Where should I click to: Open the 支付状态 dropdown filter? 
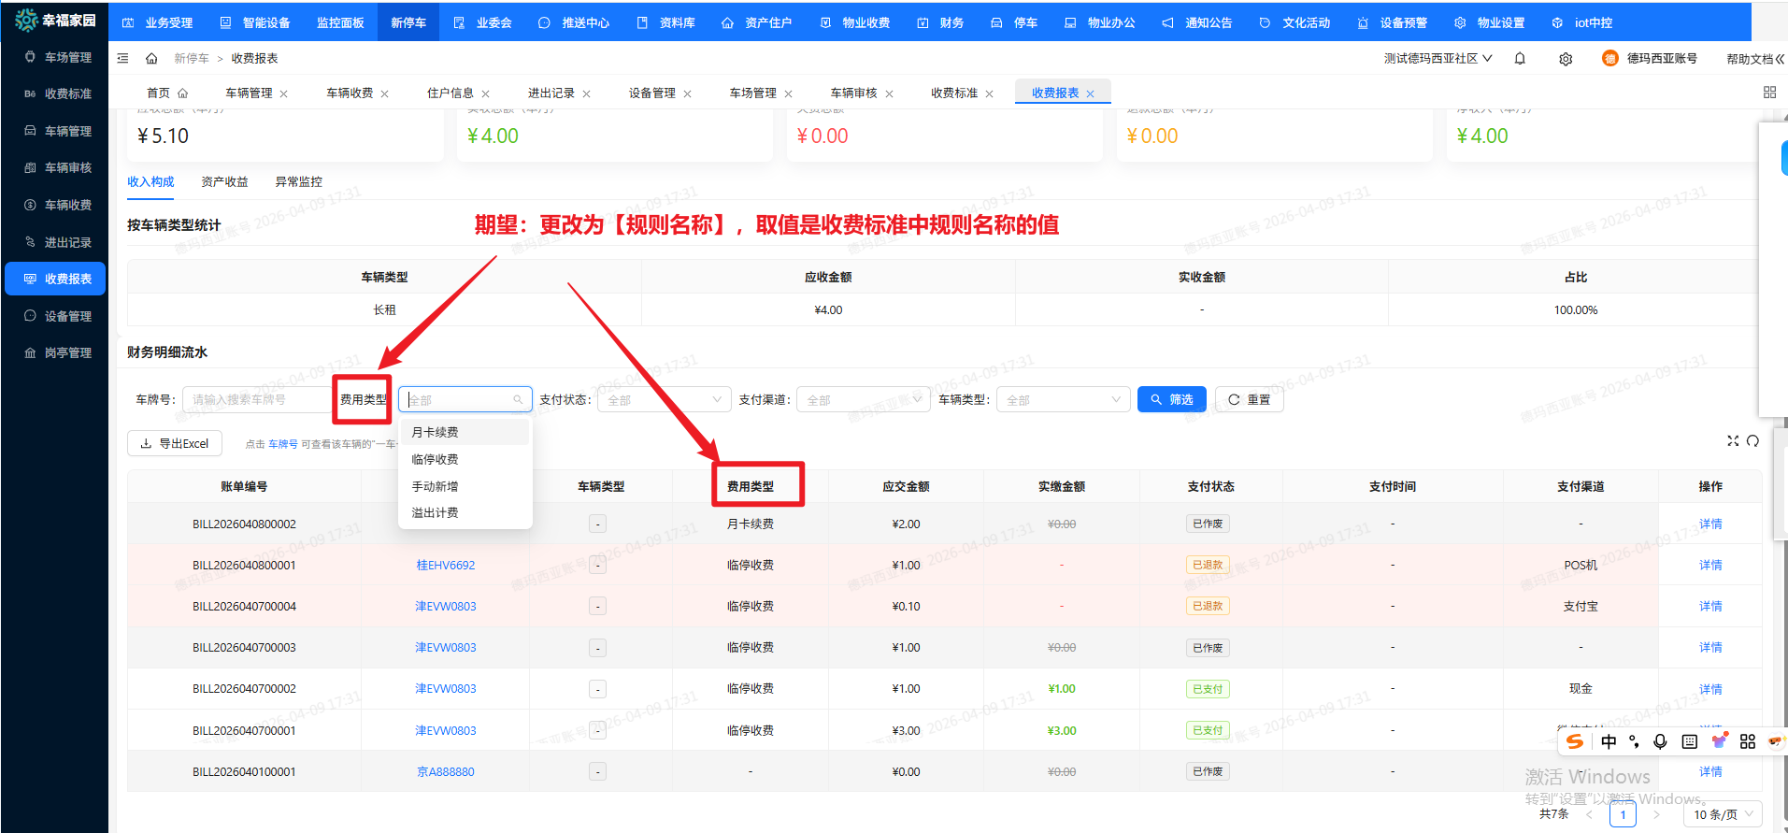[x=664, y=400]
